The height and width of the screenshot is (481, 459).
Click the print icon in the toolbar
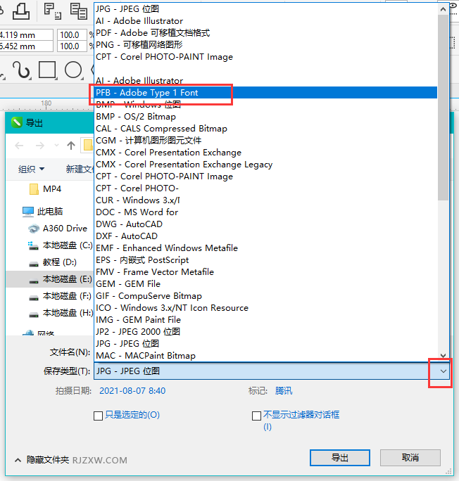click(20, 10)
